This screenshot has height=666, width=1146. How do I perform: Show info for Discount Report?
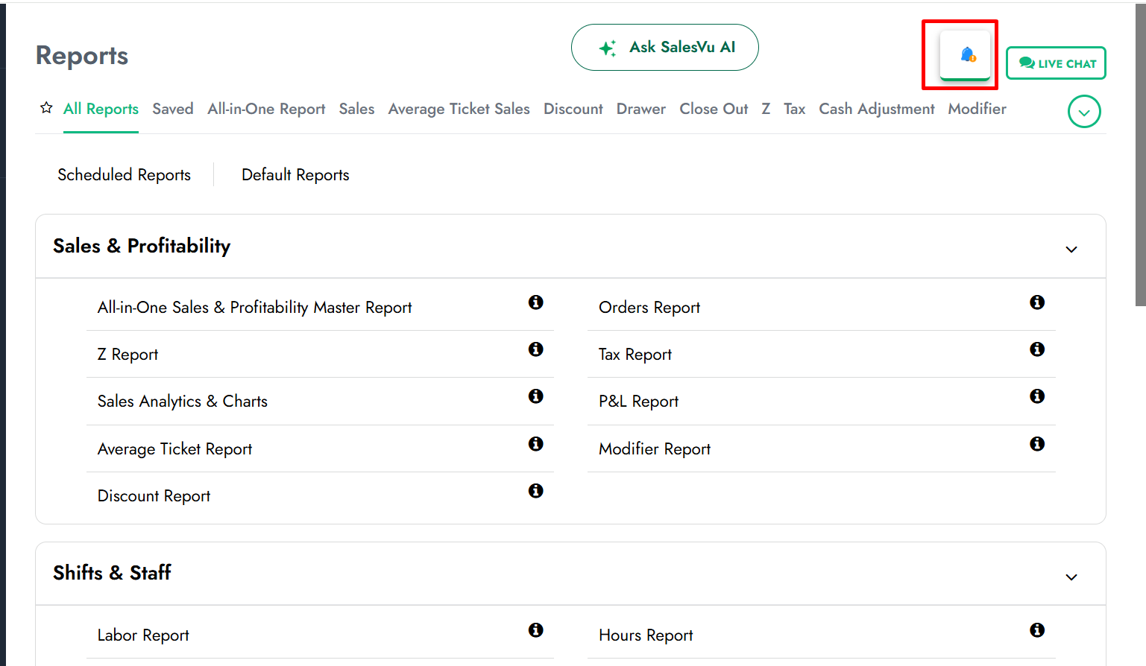tap(535, 491)
